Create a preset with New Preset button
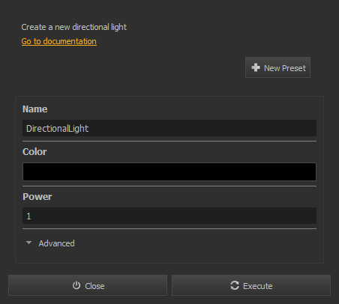The width and height of the screenshot is (339, 304). 277,67
